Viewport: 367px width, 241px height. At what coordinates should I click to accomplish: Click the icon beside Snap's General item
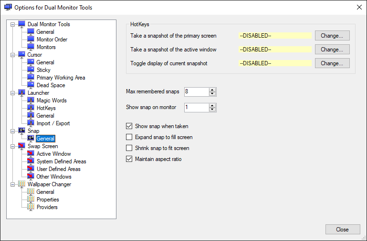click(31, 139)
